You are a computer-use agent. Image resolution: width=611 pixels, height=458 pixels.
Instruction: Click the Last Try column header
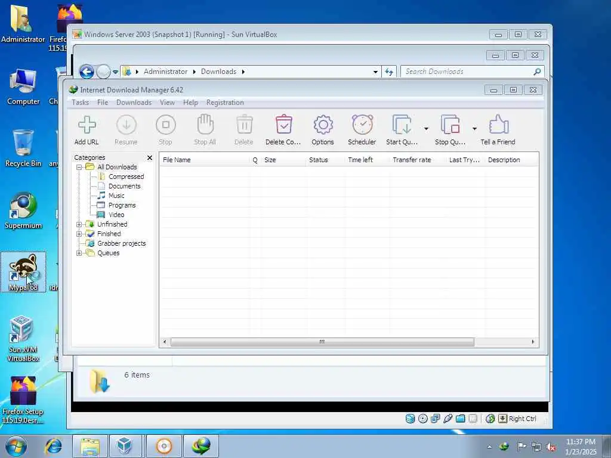[x=465, y=160]
